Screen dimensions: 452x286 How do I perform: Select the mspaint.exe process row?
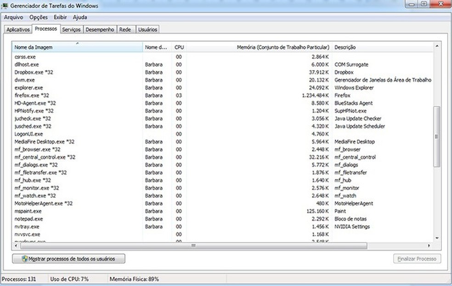(28, 211)
